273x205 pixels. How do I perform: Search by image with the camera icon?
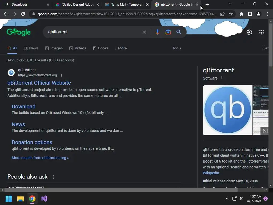click(x=168, y=32)
